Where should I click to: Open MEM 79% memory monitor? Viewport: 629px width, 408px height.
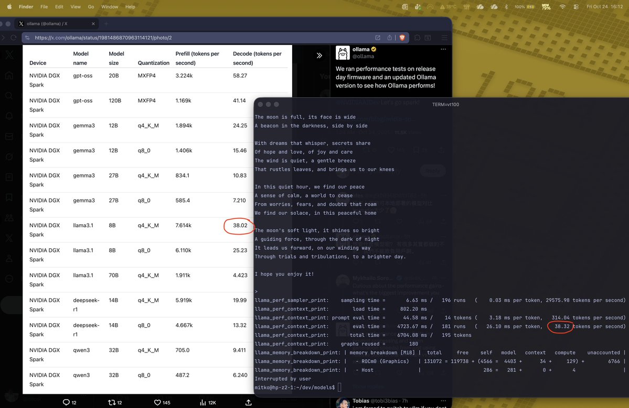click(546, 7)
